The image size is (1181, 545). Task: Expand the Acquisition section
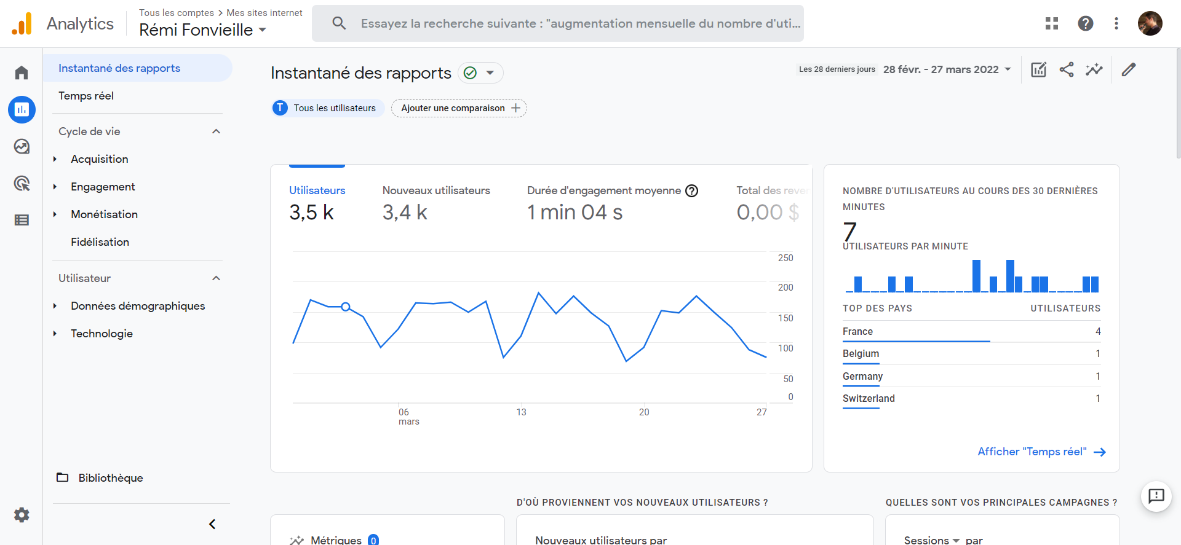point(100,159)
